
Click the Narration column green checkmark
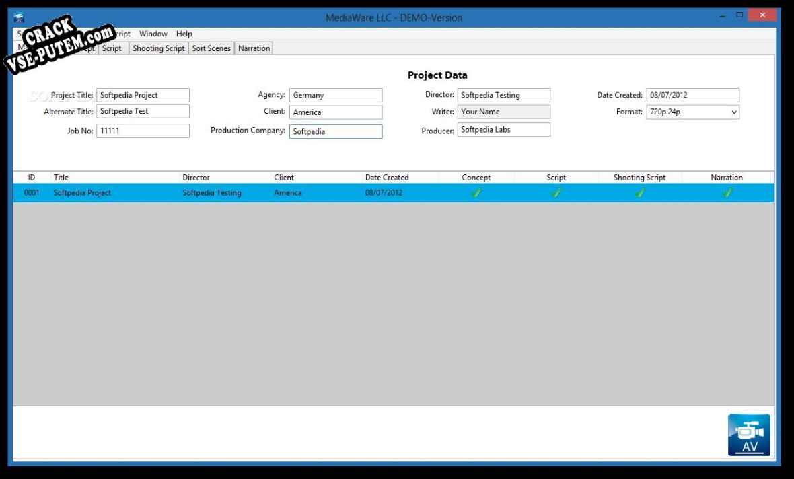[727, 193]
